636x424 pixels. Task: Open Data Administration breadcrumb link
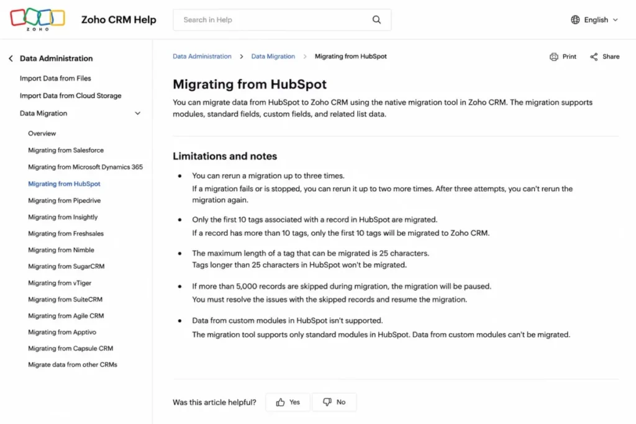[202, 56]
